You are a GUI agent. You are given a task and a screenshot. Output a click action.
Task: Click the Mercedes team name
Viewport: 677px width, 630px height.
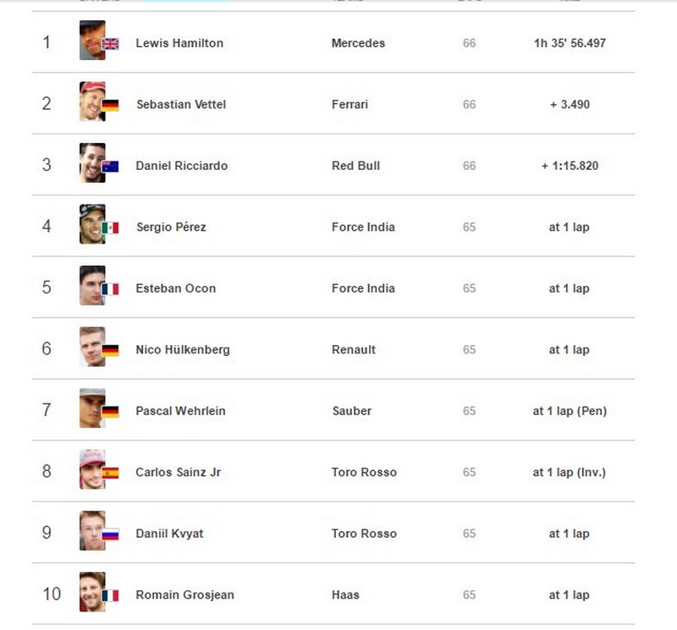(x=358, y=43)
